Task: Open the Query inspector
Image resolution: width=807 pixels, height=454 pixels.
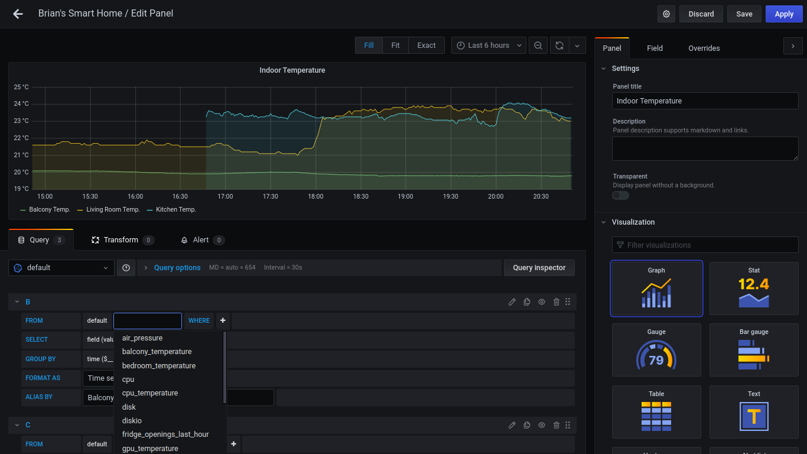Action: 539,268
